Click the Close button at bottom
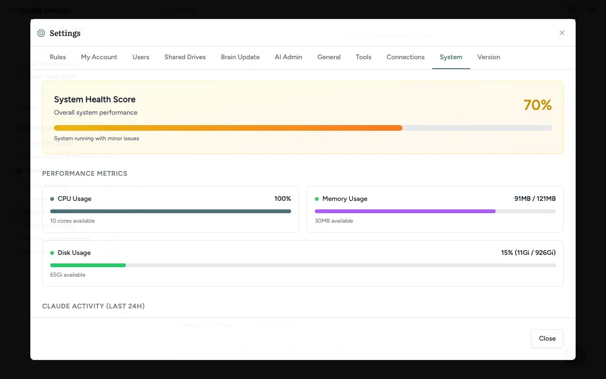The width and height of the screenshot is (606, 379). (547, 338)
